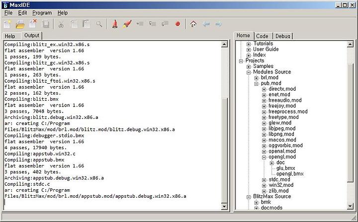
Task: Expand the User Guide node
Action: [x=249, y=50]
